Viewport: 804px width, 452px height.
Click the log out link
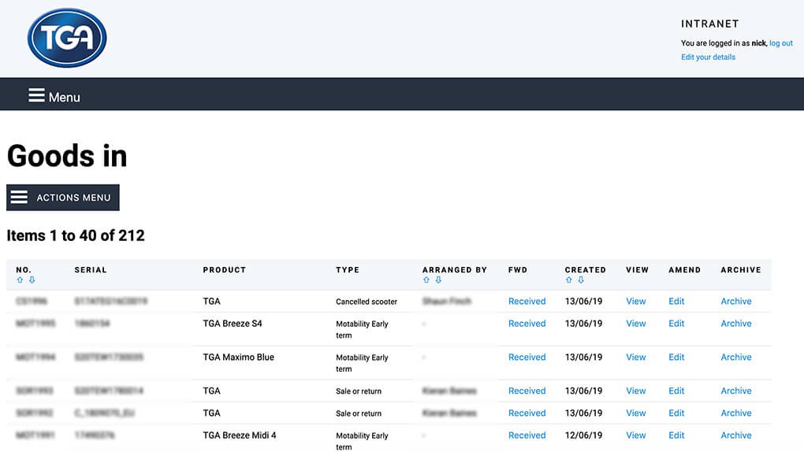pyautogui.click(x=781, y=43)
